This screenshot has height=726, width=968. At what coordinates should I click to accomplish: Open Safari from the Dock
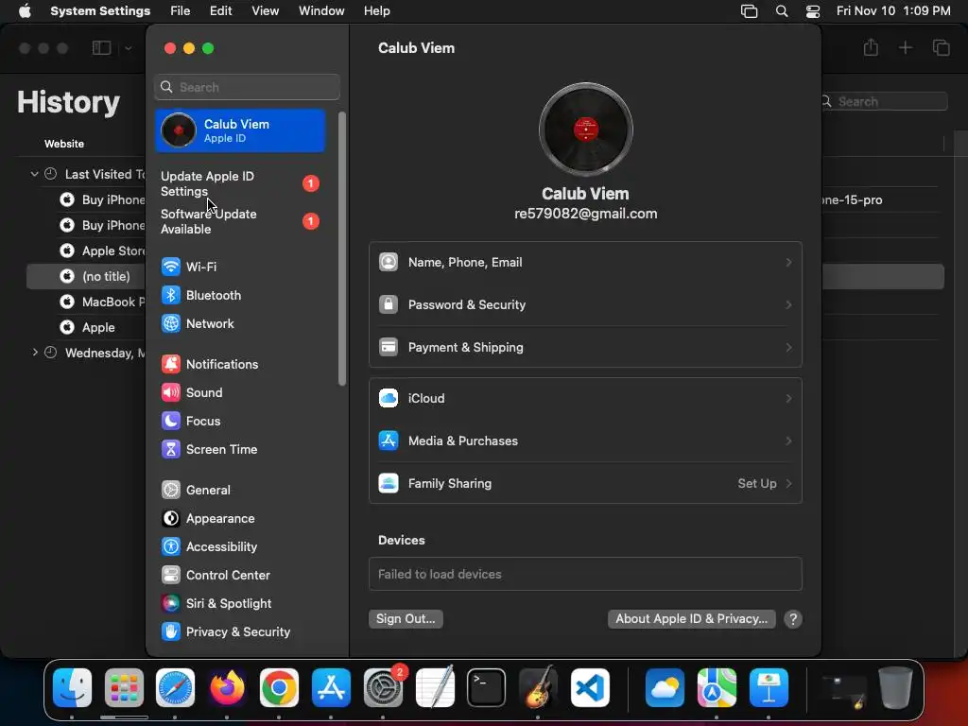(175, 688)
